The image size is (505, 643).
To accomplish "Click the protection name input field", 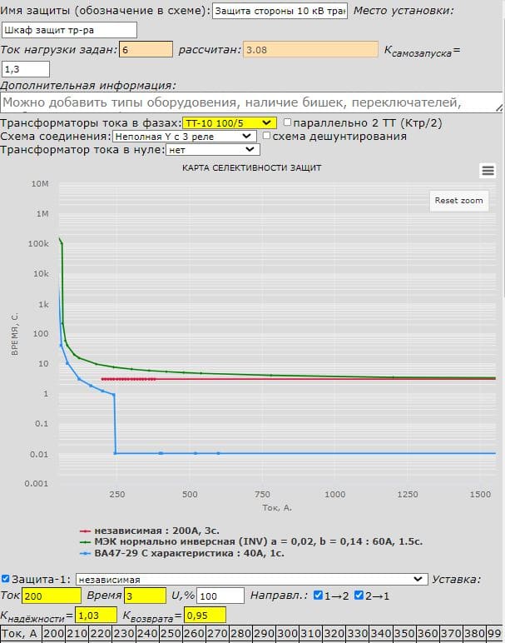I will 280,11.
